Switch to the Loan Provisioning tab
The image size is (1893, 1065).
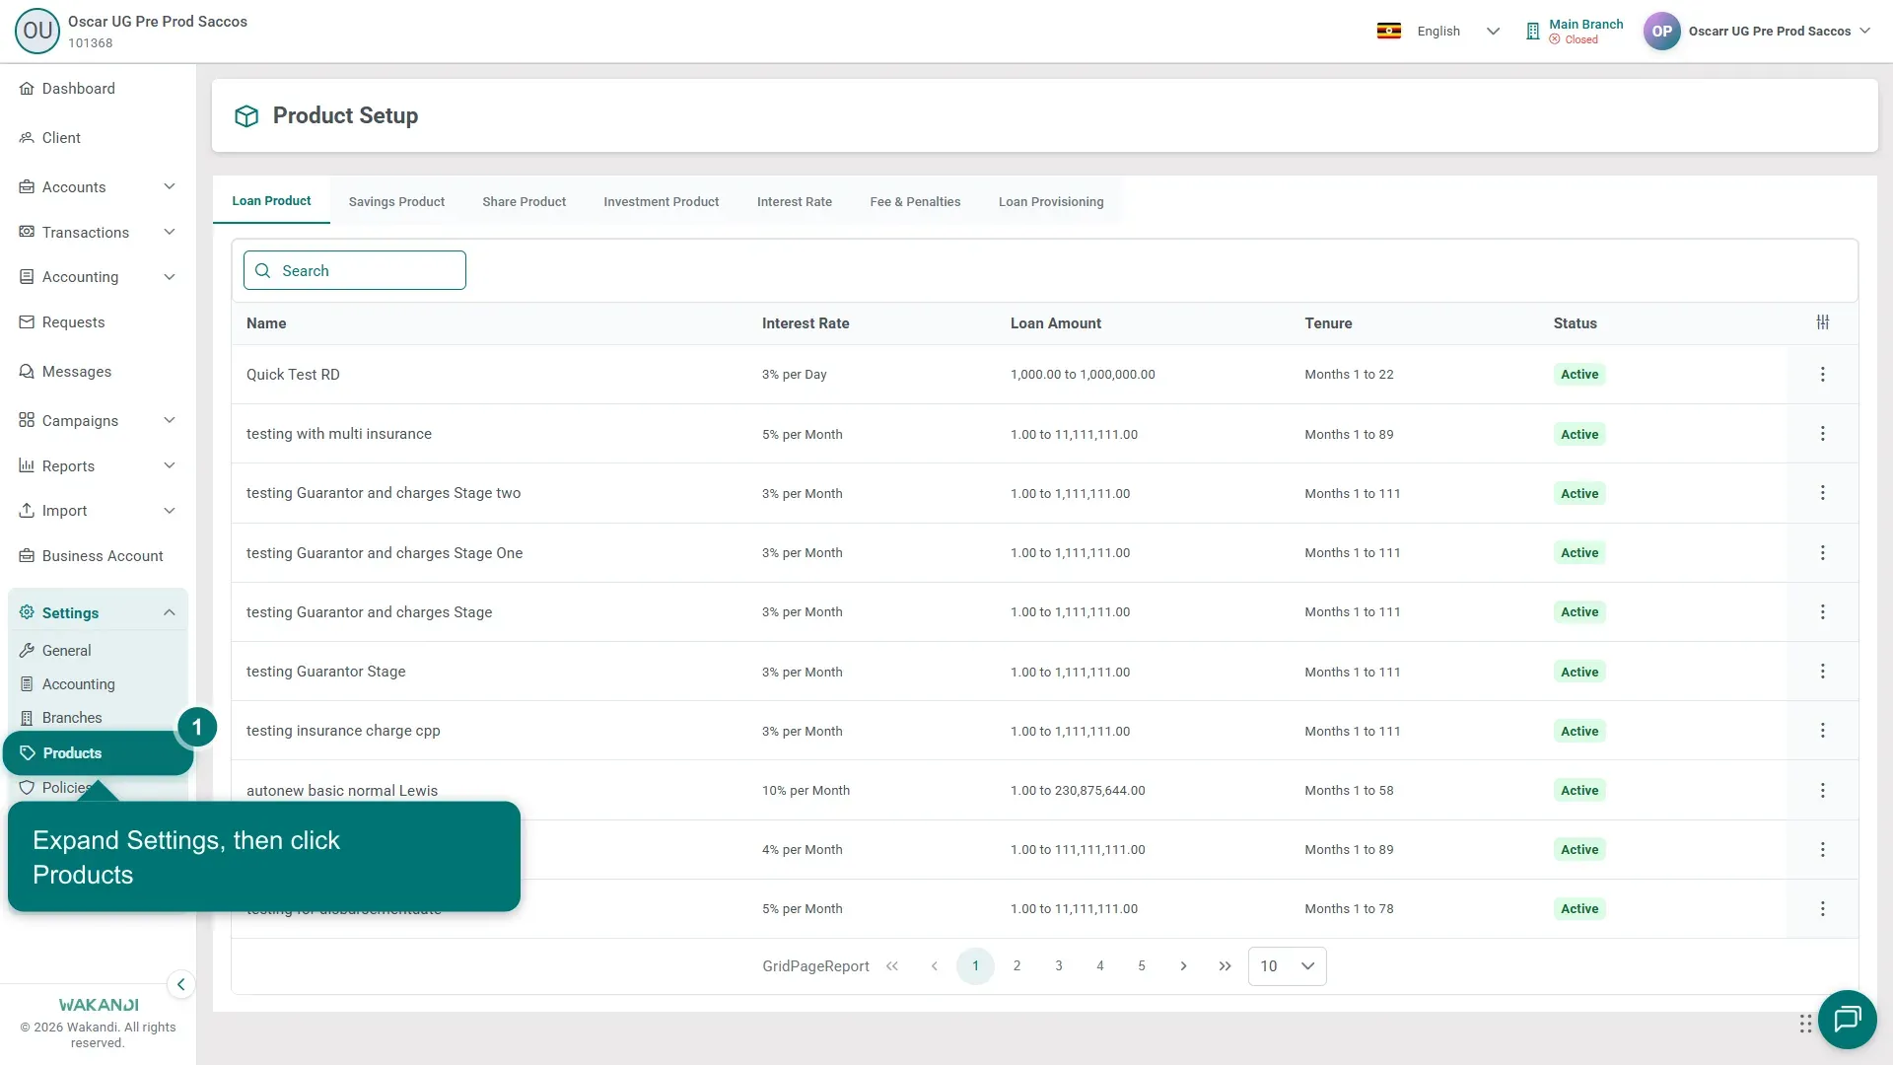(x=1051, y=202)
